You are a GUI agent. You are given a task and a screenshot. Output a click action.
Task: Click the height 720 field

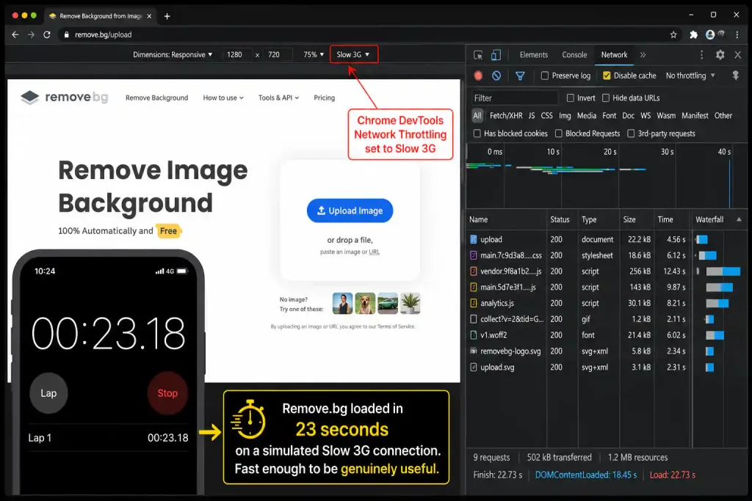coord(277,54)
